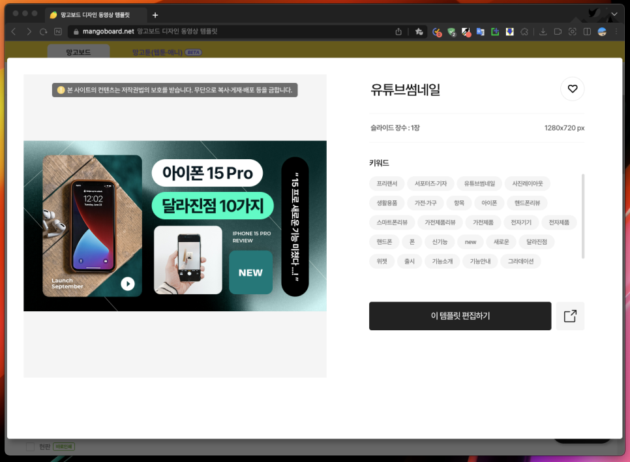Viewport: 630px width, 462px height.
Task: Click the 스마트폰리뷰 keyword tag
Action: [x=392, y=223]
